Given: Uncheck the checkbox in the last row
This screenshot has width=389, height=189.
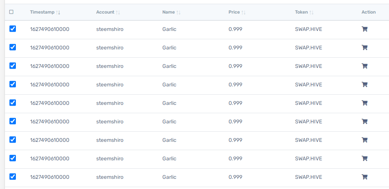Looking at the screenshot, I should (x=12, y=177).
